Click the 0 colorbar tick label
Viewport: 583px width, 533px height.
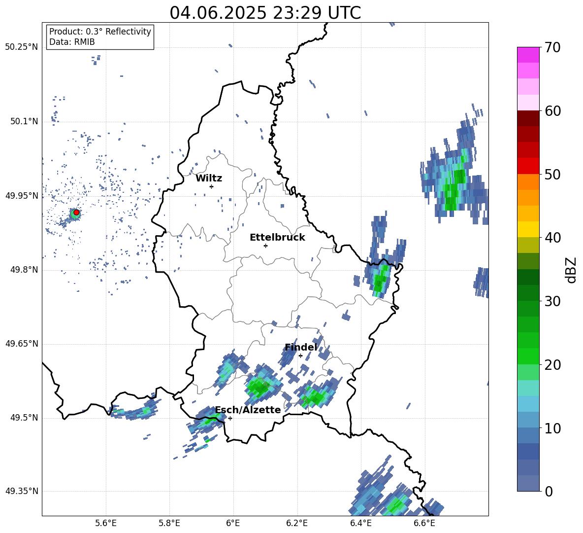pos(549,492)
